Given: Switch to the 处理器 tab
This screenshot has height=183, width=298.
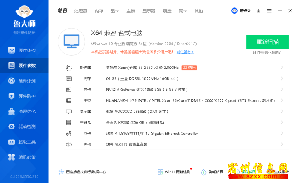Looking at the screenshot, I should click(81, 11).
